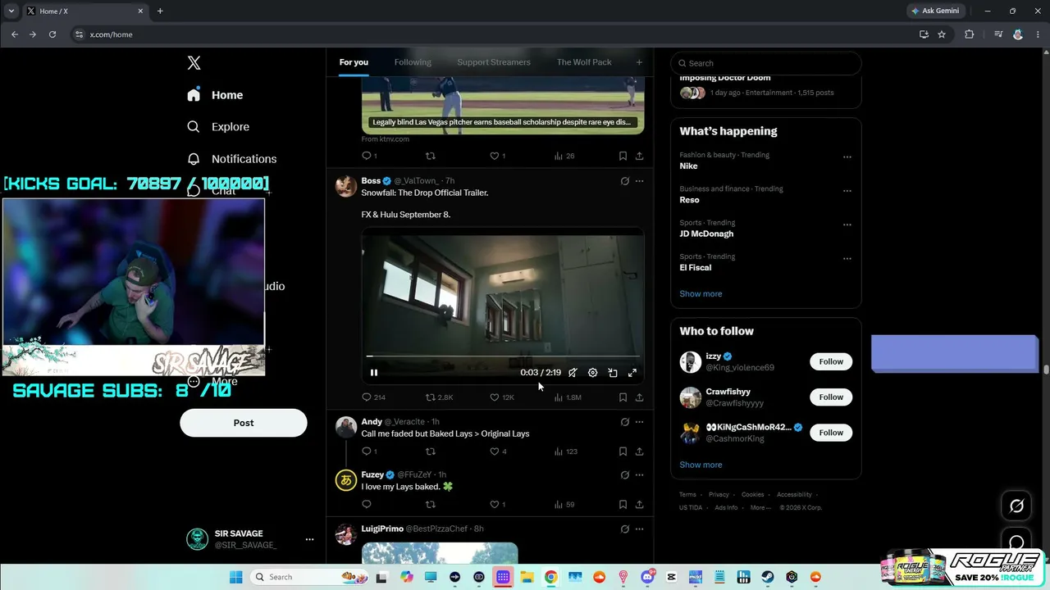Open Discord from the taskbar
Image resolution: width=1050 pixels, height=590 pixels.
647,577
